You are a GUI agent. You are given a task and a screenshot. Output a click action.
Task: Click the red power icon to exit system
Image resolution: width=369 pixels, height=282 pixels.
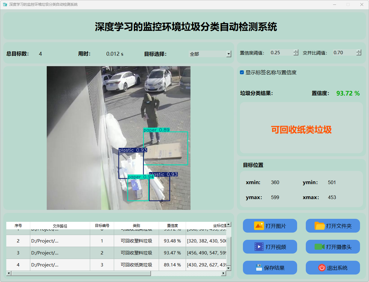(322, 268)
